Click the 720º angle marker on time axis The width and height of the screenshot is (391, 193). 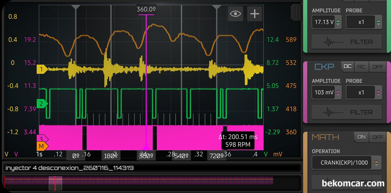pyautogui.click(x=217, y=156)
